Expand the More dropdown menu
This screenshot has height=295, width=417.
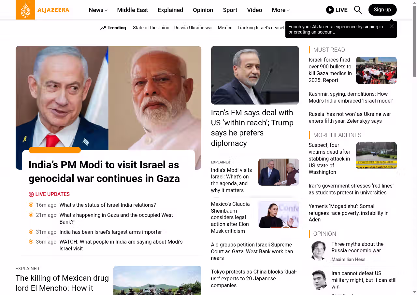point(281,10)
